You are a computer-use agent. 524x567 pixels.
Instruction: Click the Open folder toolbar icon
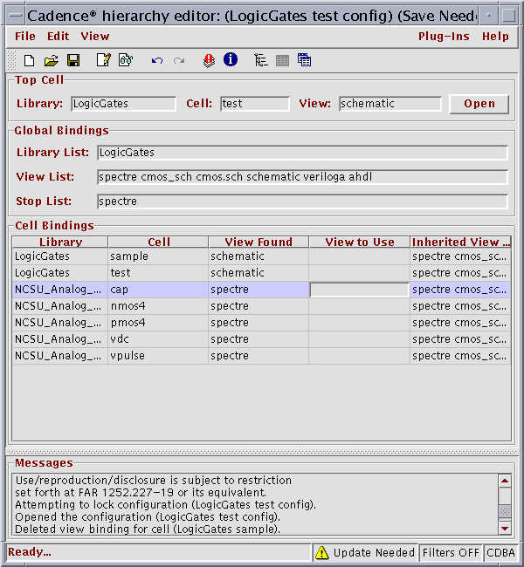pos(52,60)
